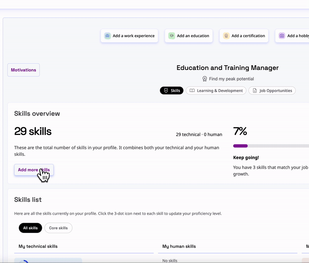The height and width of the screenshot is (263, 309).
Task: Click the 29 skills count
Action: click(33, 131)
